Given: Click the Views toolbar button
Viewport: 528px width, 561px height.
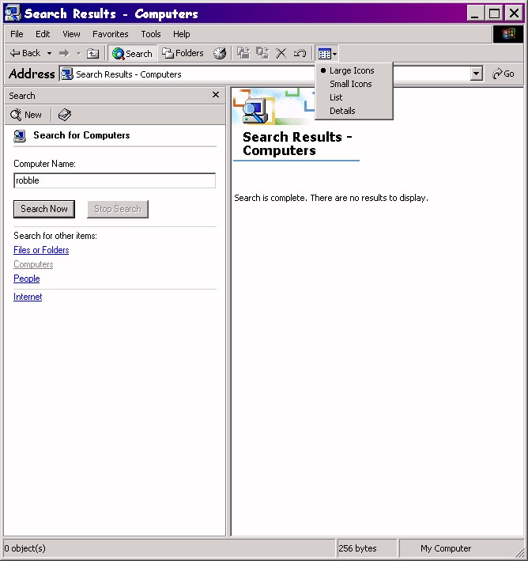Looking at the screenshot, I should pyautogui.click(x=327, y=54).
